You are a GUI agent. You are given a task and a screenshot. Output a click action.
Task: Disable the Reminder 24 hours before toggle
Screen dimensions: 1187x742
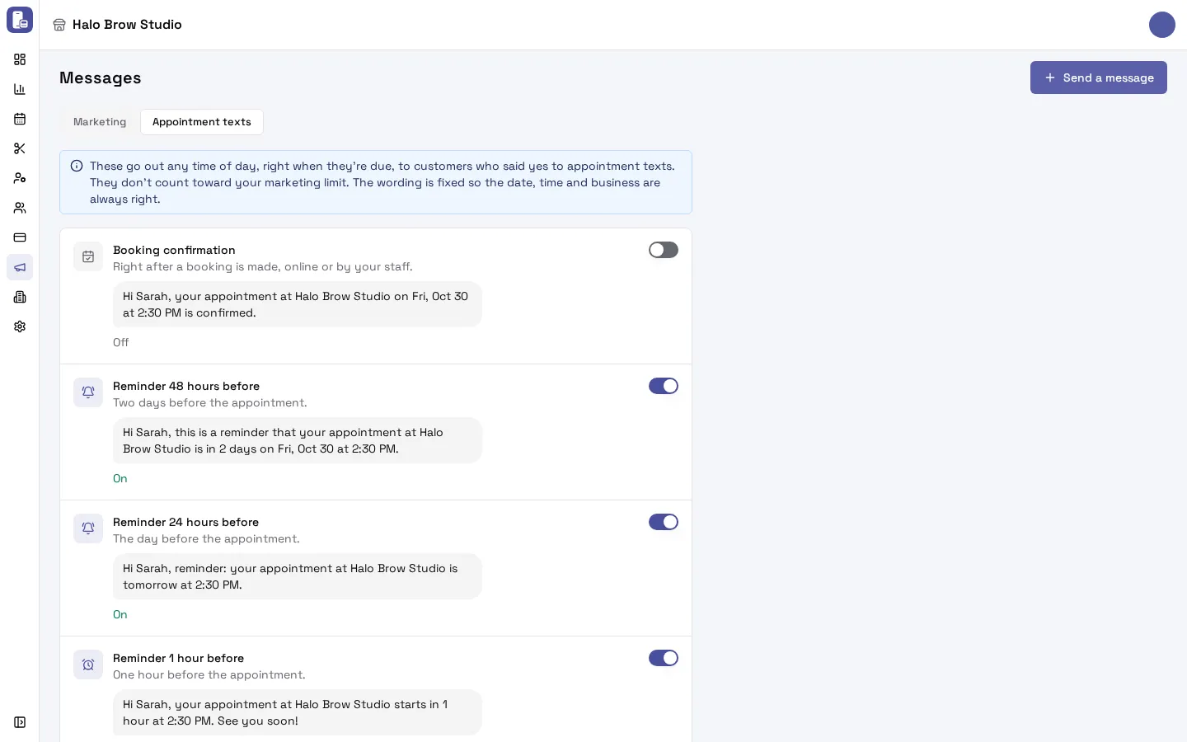click(664, 522)
